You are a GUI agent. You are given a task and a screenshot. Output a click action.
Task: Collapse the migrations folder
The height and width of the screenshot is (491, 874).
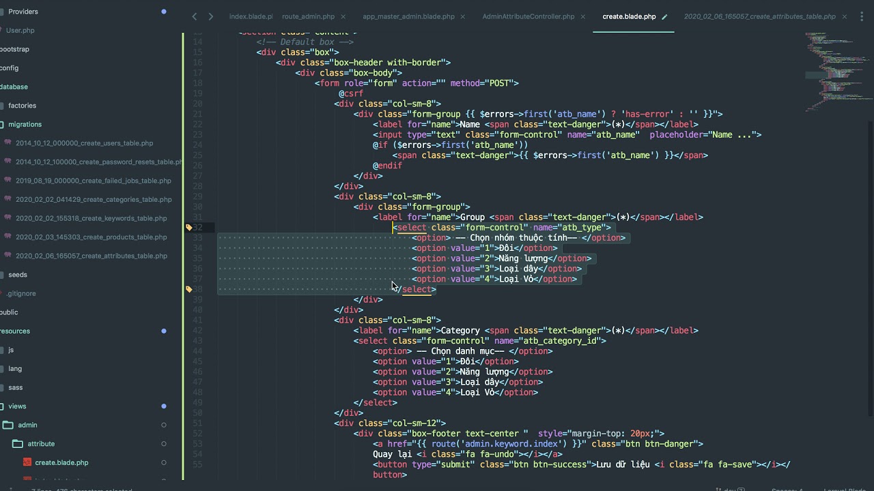click(x=25, y=124)
